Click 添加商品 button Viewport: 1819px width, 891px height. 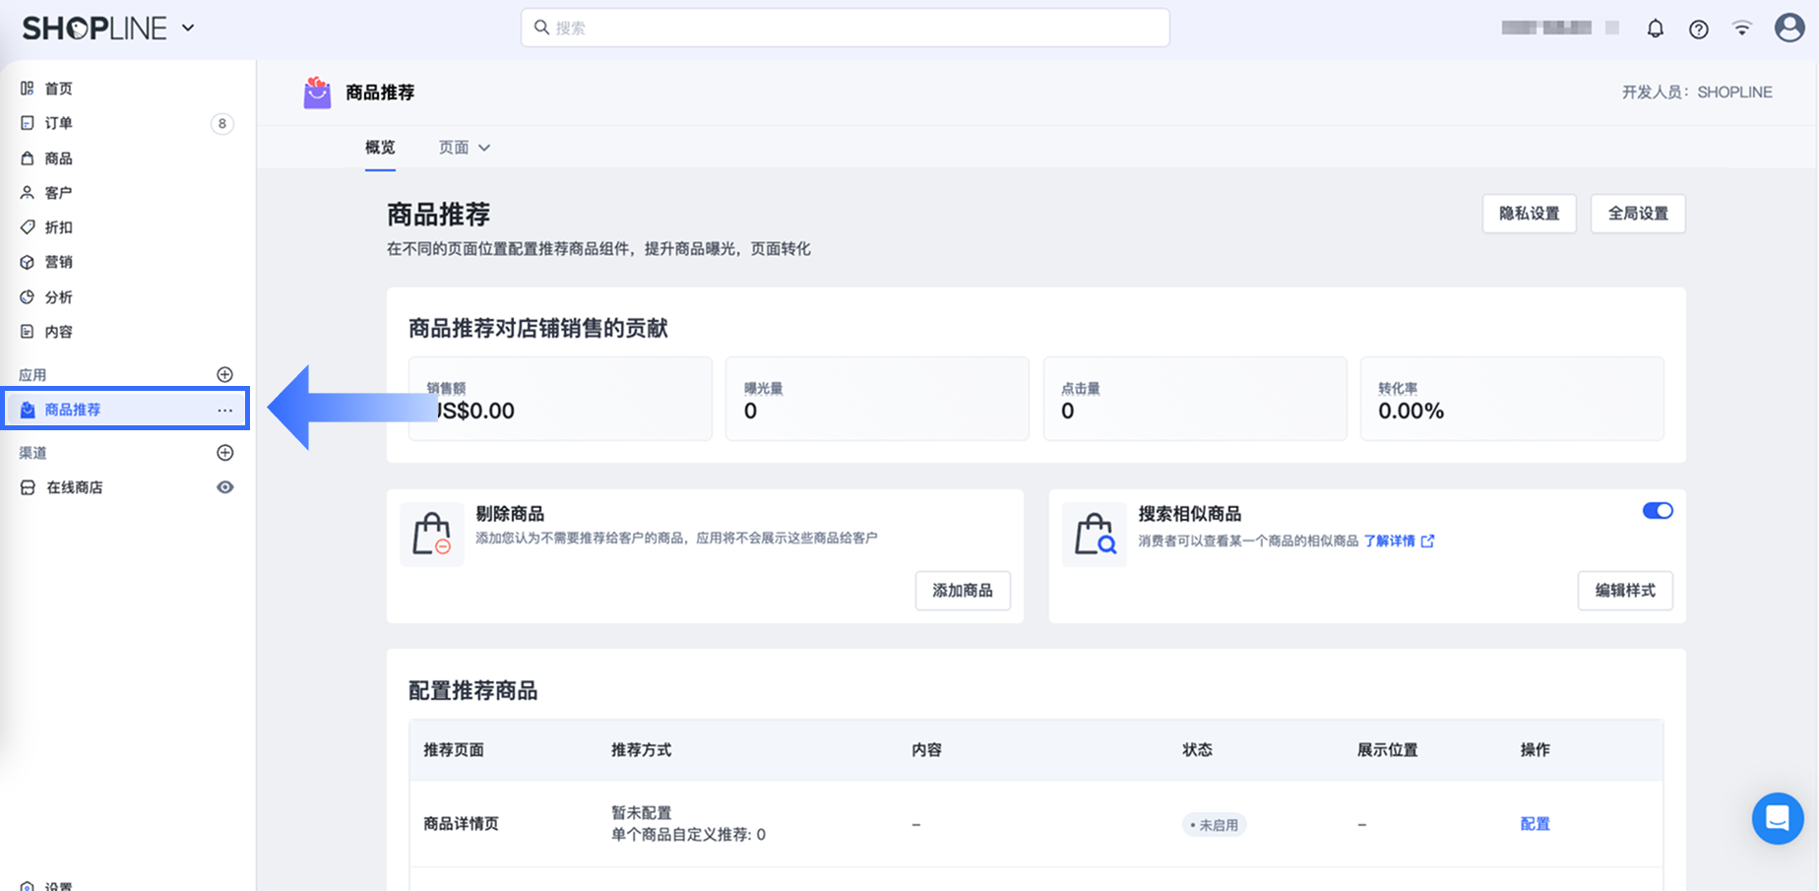click(x=963, y=591)
